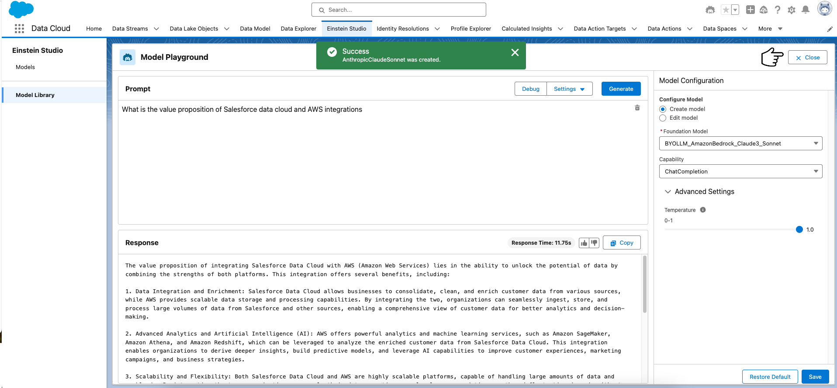This screenshot has height=388, width=837.
Task: Delete the prompt with trash icon
Action: coord(637,108)
